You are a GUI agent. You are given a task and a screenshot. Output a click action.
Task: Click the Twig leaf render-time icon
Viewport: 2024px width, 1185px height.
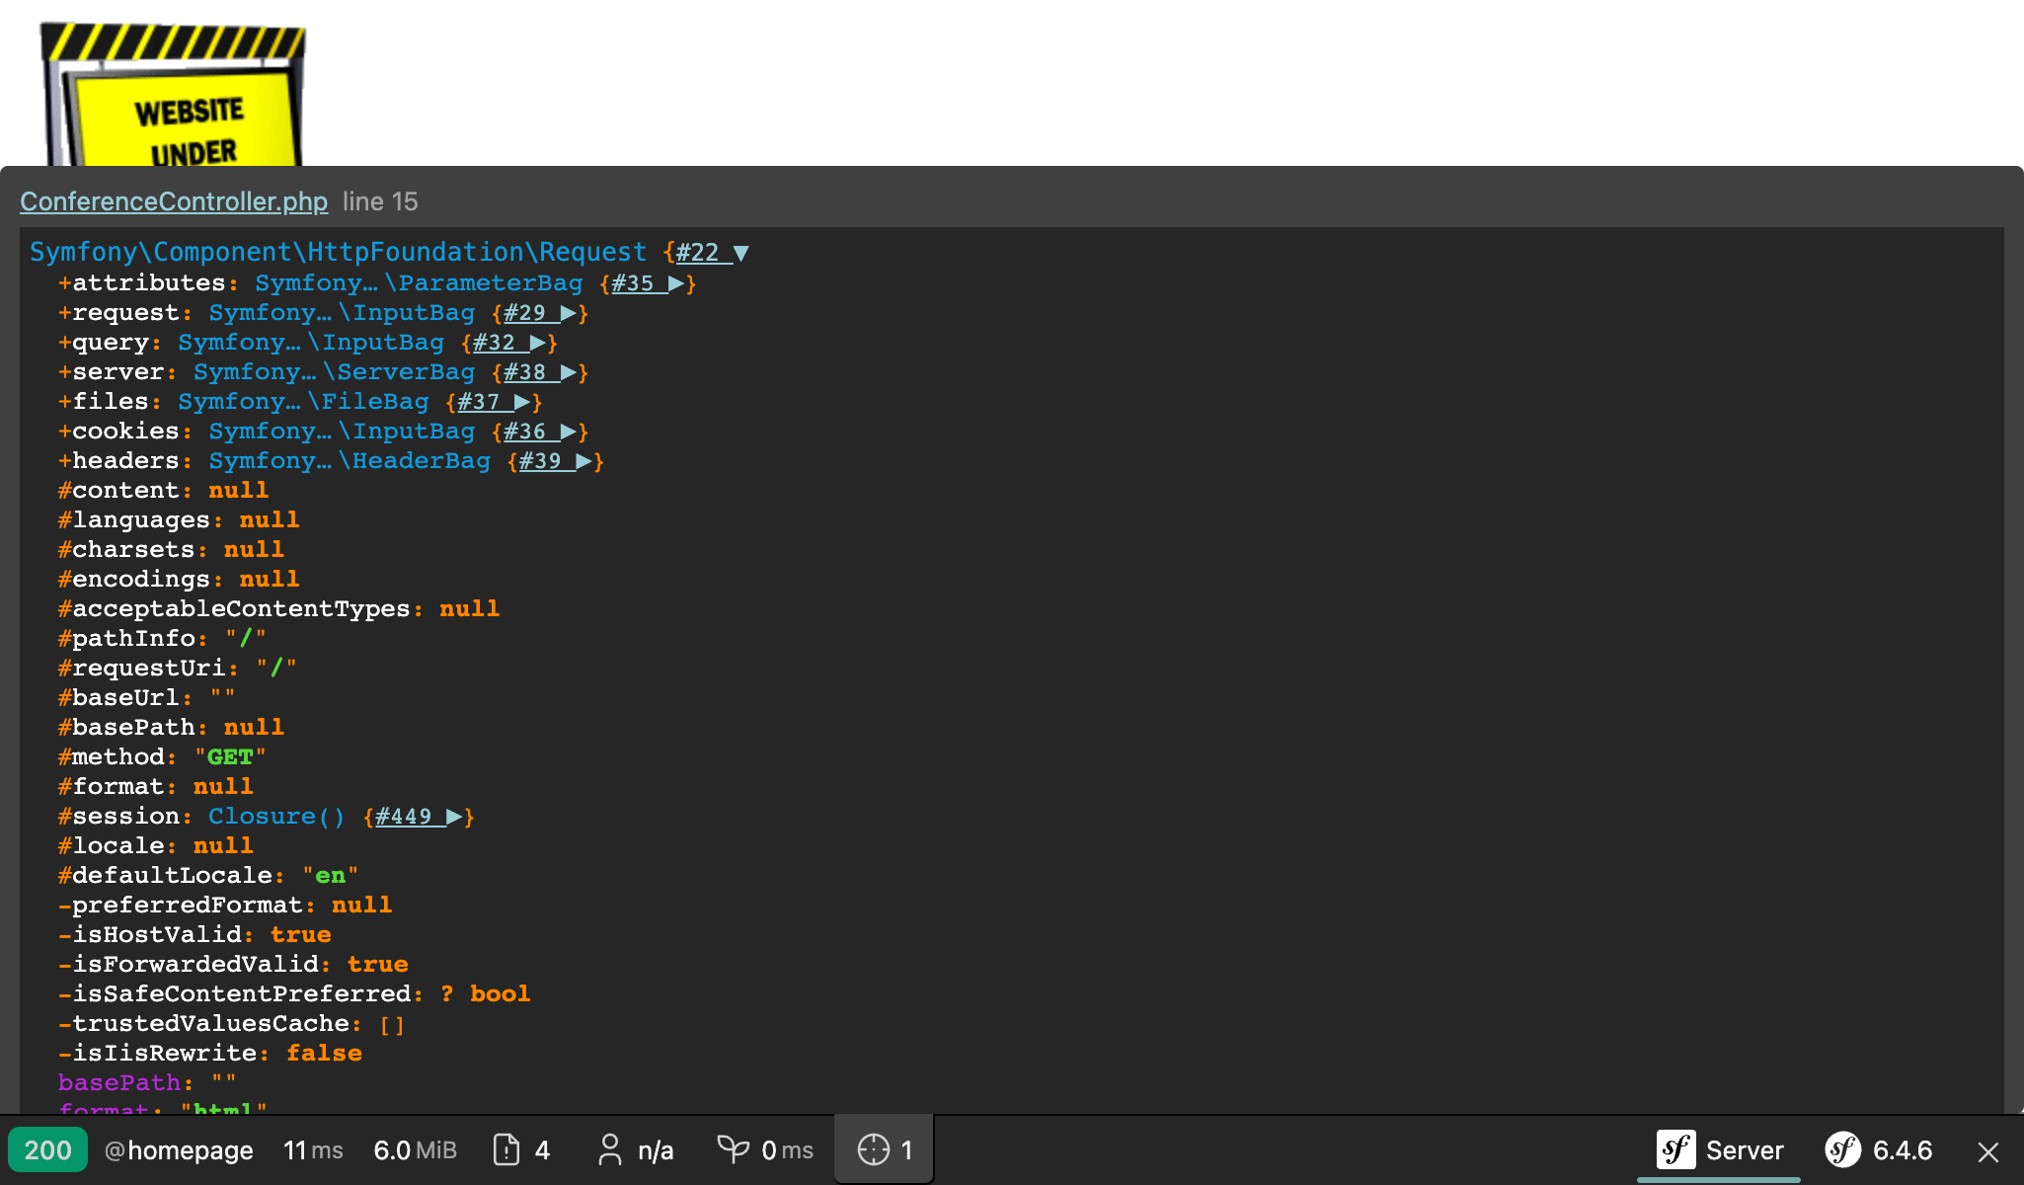[733, 1149]
